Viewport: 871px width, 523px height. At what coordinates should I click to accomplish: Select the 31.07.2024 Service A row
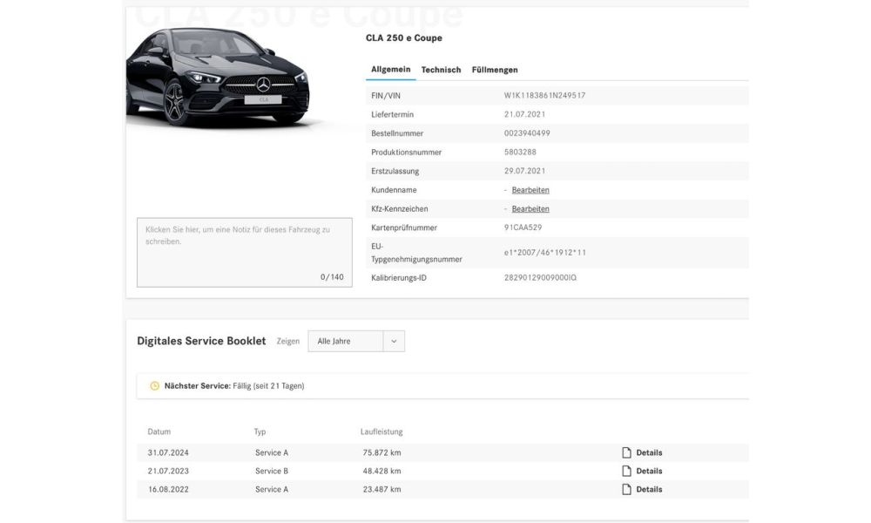coord(442,452)
